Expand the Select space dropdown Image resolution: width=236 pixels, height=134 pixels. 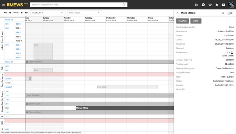(85, 13)
